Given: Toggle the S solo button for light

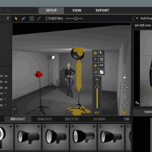Looking at the screenshot, I should (x=95, y=59).
